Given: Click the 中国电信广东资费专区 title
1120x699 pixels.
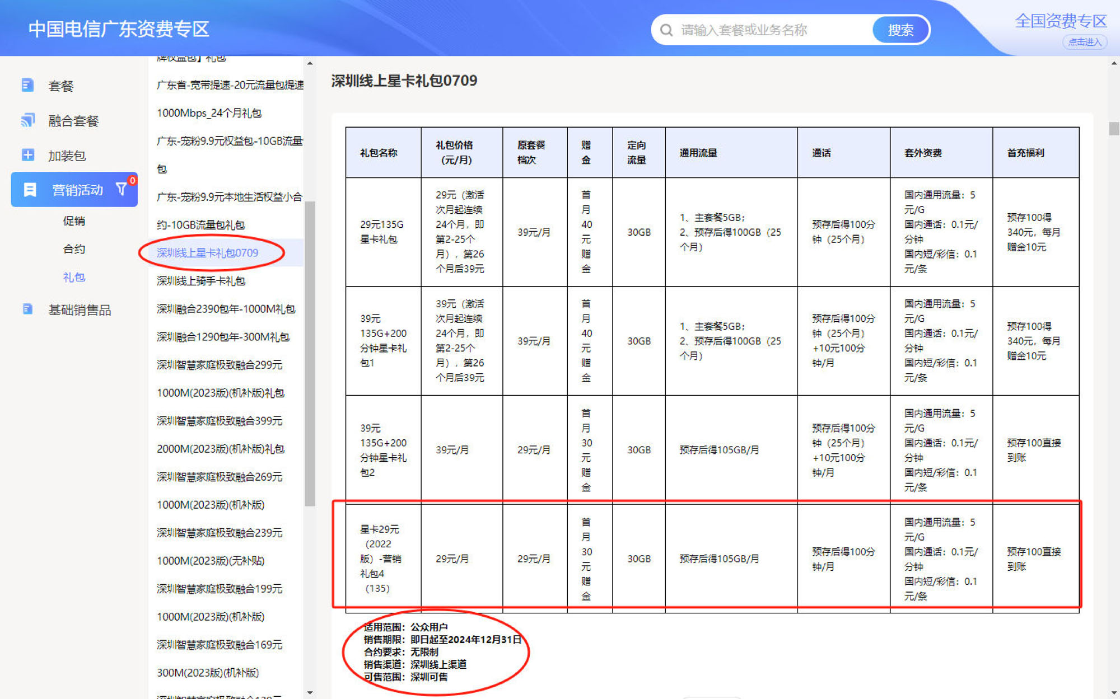Looking at the screenshot, I should point(119,29).
